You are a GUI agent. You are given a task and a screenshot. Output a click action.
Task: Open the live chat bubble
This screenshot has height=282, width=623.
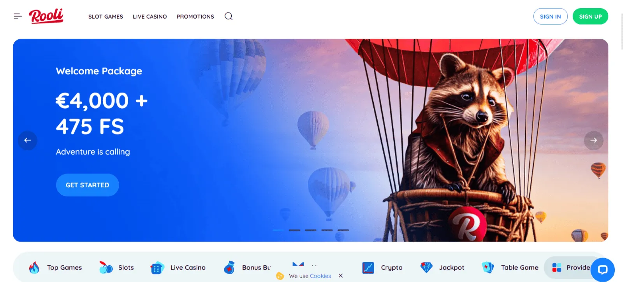pos(602,270)
